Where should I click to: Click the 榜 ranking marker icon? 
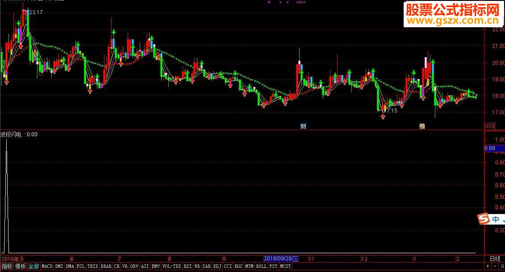tap(422, 126)
